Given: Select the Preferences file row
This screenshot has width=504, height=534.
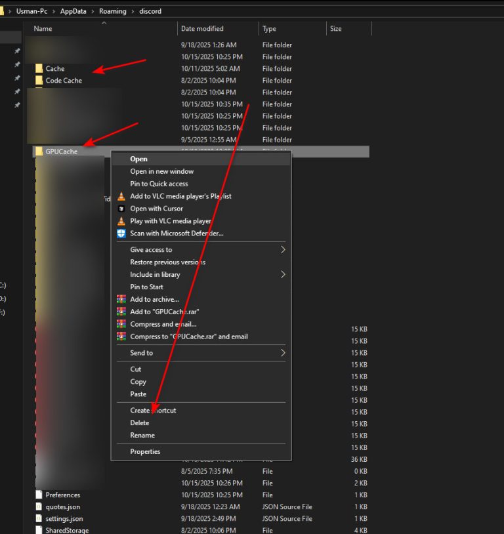Looking at the screenshot, I should (x=63, y=495).
